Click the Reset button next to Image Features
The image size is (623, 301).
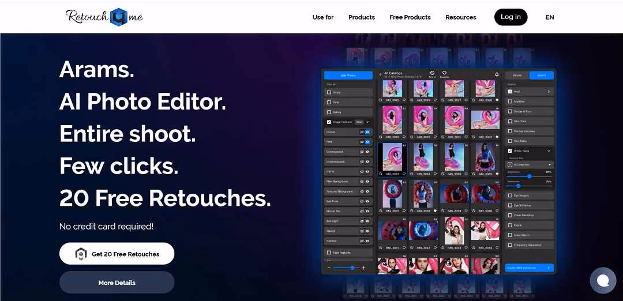359,122
